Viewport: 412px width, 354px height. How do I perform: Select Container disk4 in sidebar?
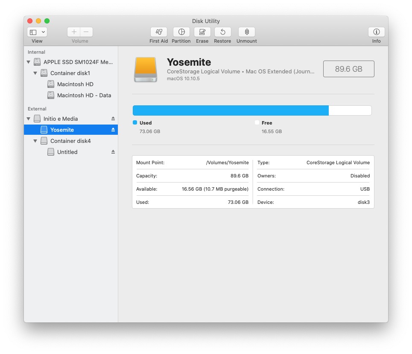click(71, 141)
